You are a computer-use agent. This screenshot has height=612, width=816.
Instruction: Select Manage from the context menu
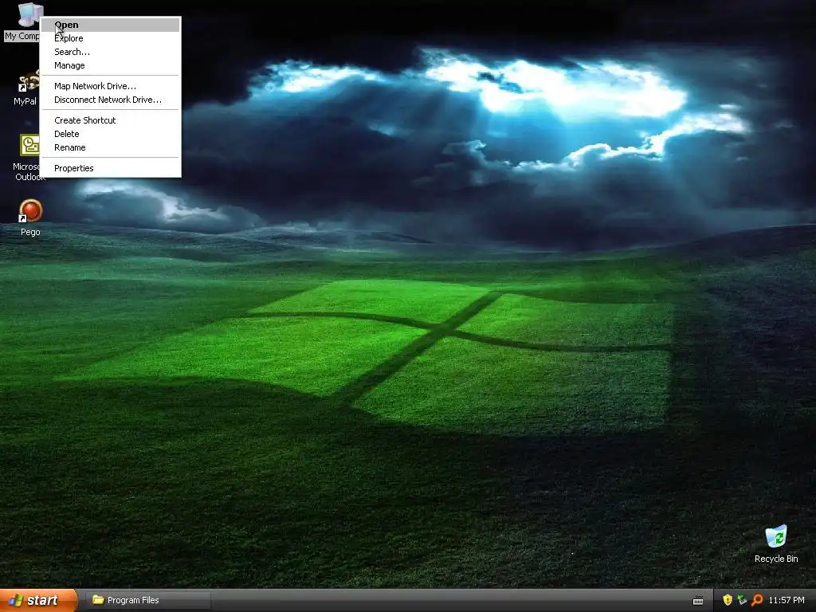[x=110, y=65]
